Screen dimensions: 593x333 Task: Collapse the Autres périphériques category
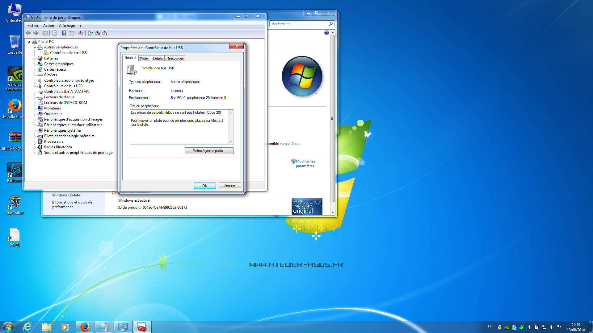(35, 47)
